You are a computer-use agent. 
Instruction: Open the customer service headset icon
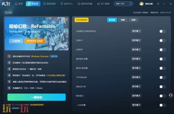(171, 95)
